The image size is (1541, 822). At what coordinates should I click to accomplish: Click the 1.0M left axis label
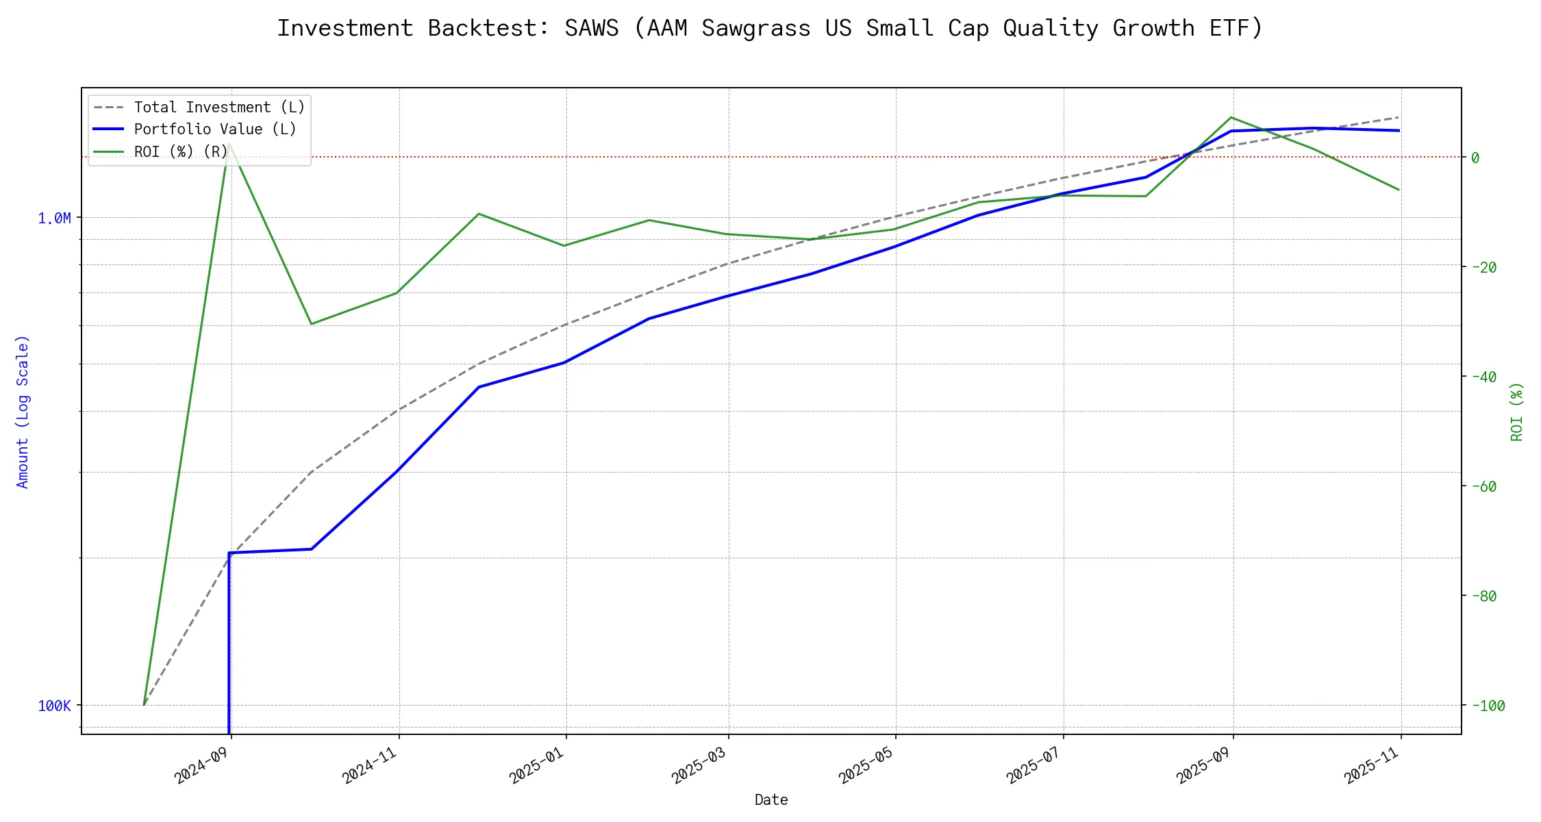tap(54, 219)
